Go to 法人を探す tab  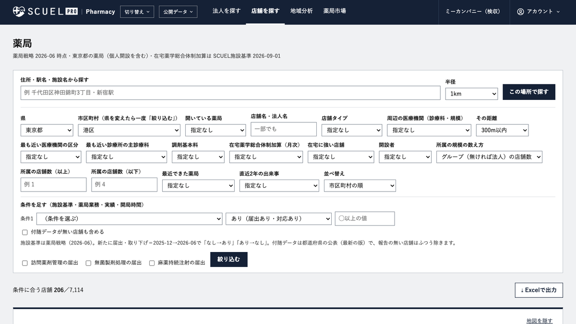click(x=227, y=11)
